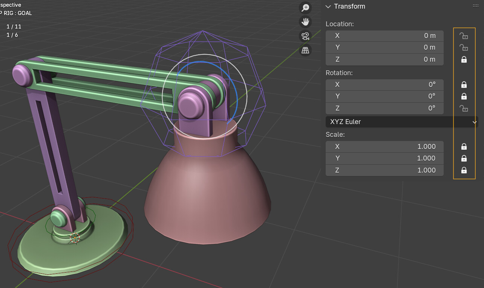This screenshot has width=484, height=288.
Task: Unlock the Location Z axis
Action: pyautogui.click(x=464, y=59)
